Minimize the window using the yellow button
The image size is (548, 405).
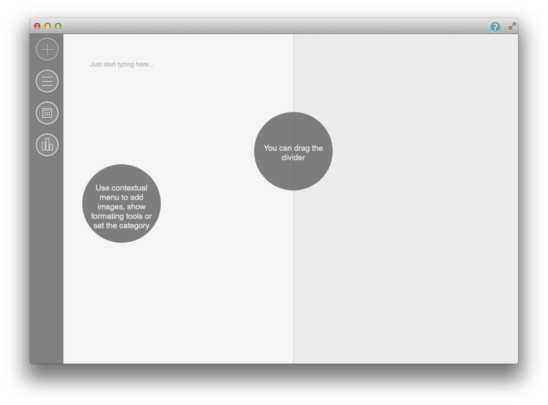pyautogui.click(x=48, y=26)
